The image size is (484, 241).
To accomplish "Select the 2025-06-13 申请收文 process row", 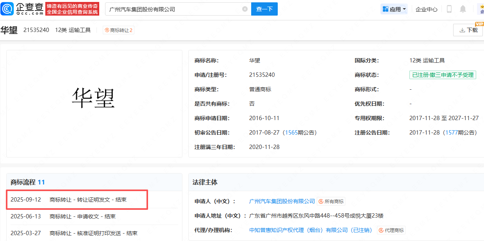I will pyautogui.click(x=94, y=216).
